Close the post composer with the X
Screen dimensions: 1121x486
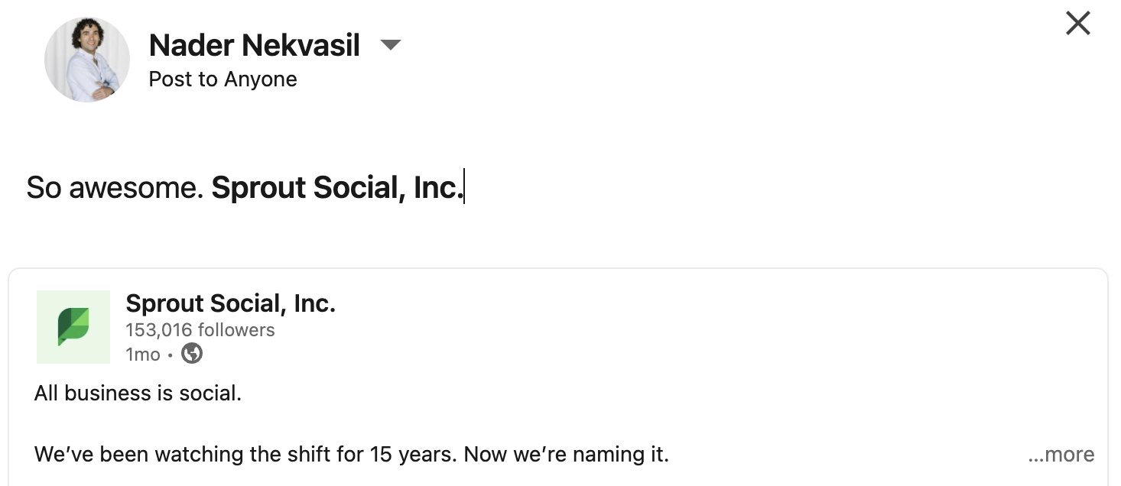click(1077, 23)
